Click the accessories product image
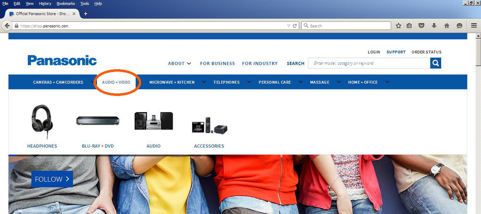Screen dimensions: 481x214 click(209, 126)
